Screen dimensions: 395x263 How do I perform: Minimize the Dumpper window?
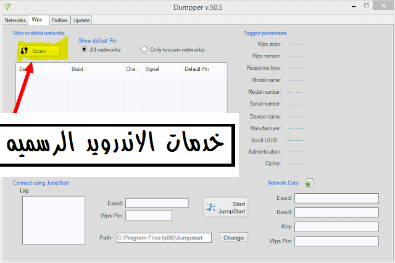[354, 6]
